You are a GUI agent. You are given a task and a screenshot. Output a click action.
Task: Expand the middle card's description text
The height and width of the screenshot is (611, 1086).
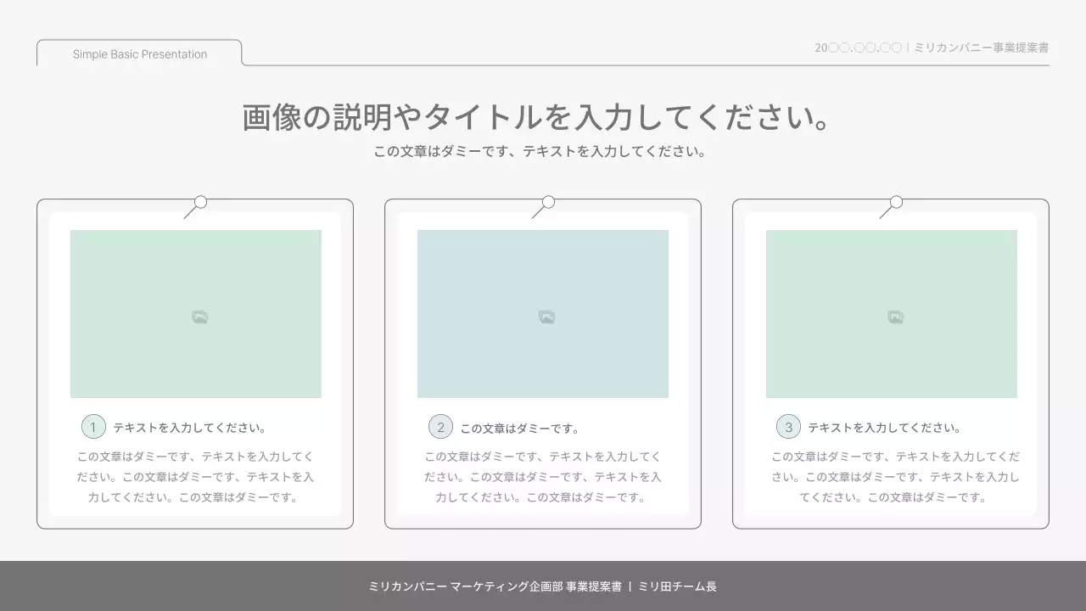543,476
